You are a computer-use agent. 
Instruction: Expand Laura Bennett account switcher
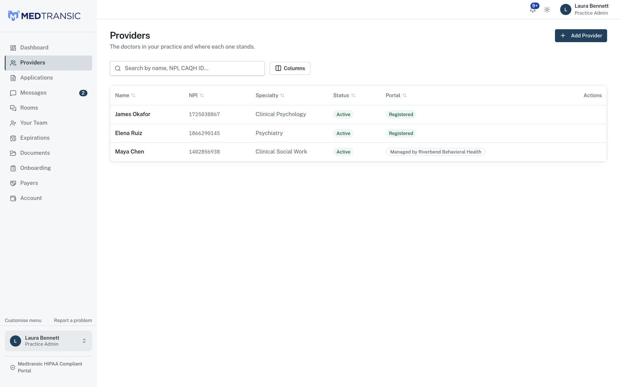coord(48,341)
